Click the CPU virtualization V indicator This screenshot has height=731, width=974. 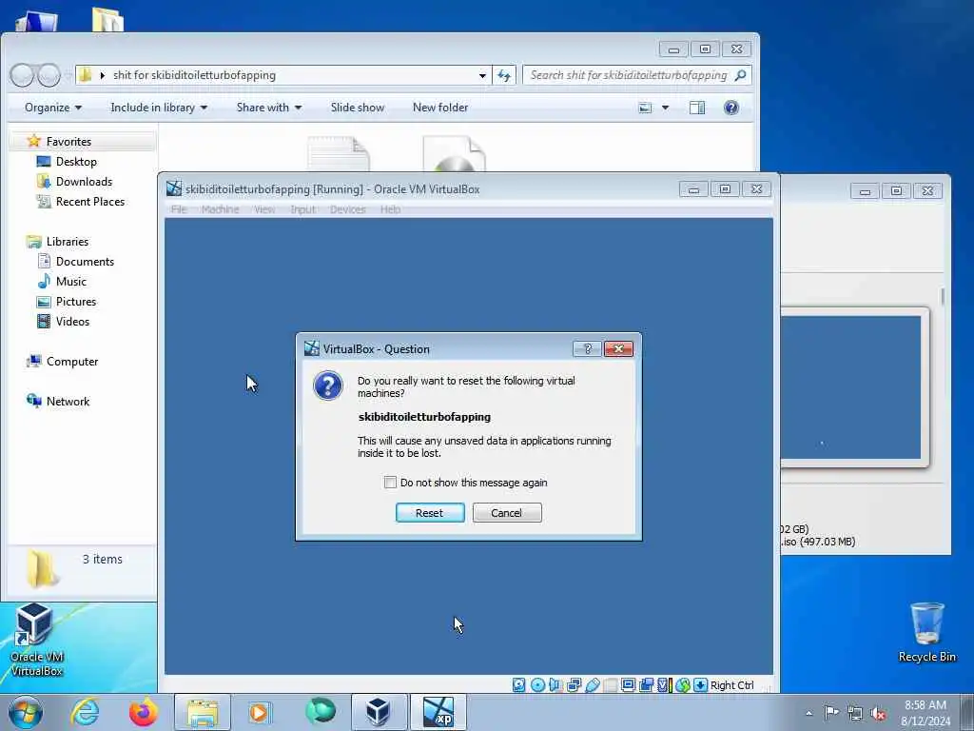664,685
